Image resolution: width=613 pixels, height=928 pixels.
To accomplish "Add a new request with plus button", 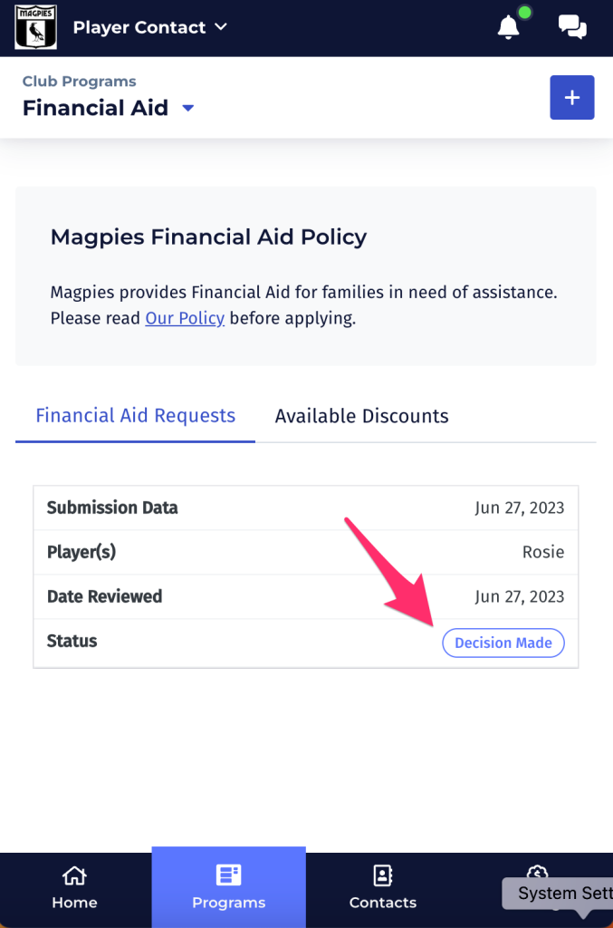I will coord(571,98).
